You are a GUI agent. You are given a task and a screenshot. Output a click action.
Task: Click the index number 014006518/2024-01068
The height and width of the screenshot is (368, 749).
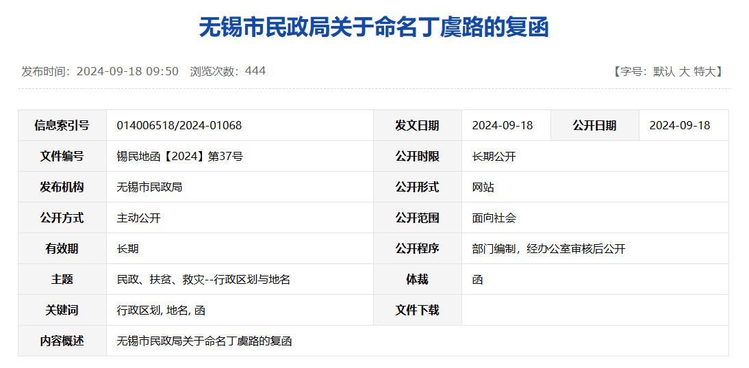[179, 126]
